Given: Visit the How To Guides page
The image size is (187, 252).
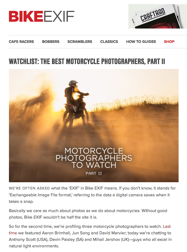Looking at the screenshot, I should pyautogui.click(x=141, y=42).
